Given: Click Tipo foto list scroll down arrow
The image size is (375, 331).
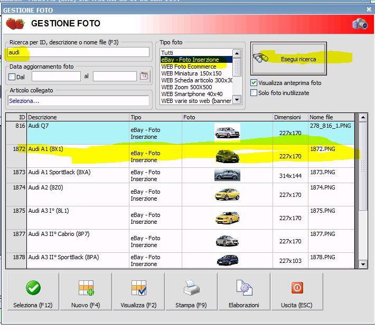Looking at the screenshot, I should (237, 100).
